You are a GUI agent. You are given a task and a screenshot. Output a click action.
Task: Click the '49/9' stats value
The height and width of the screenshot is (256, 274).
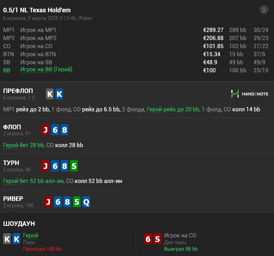pos(259,62)
